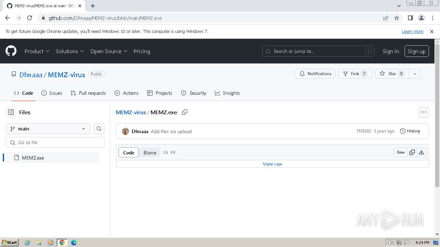Switch the main branch dropdown

(x=48, y=129)
